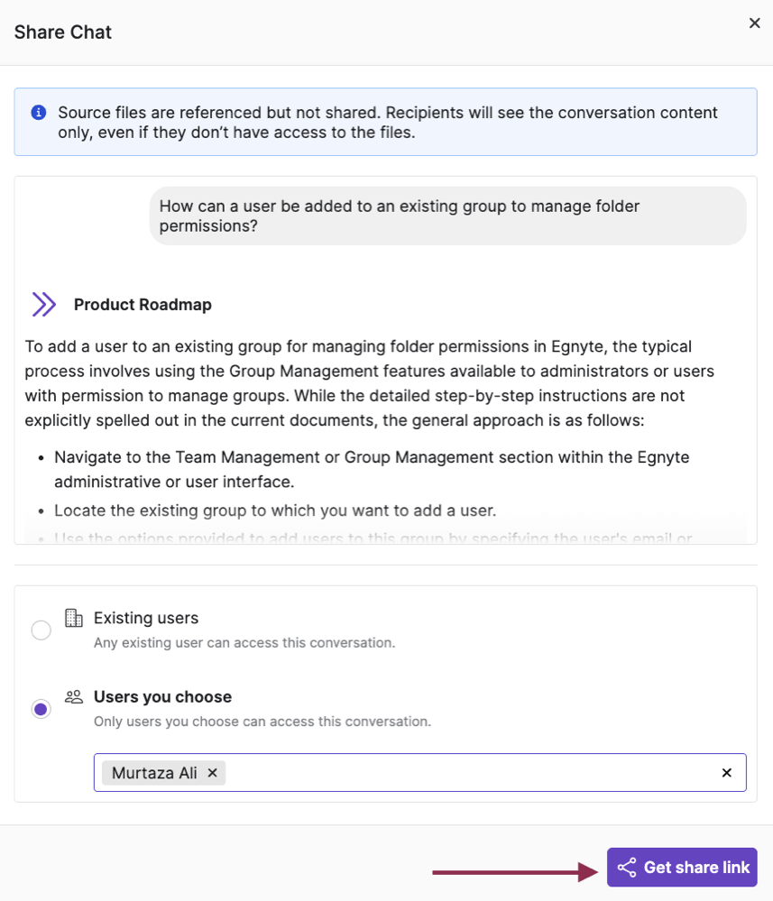The image size is (773, 901).
Task: Select the "Users you choose" radio button
Action: (41, 710)
